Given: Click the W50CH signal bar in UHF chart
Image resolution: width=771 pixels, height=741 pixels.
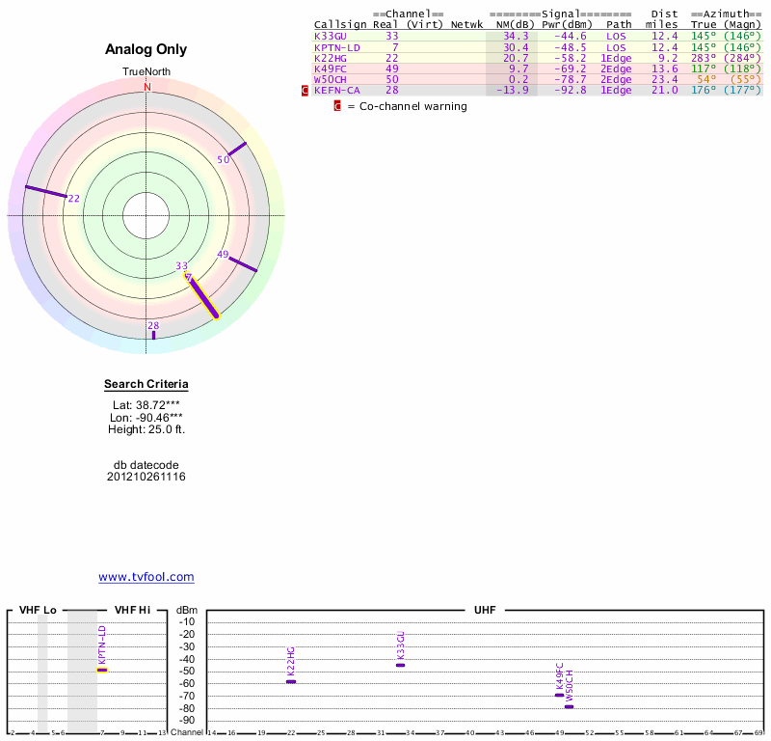Looking at the screenshot, I should (569, 706).
